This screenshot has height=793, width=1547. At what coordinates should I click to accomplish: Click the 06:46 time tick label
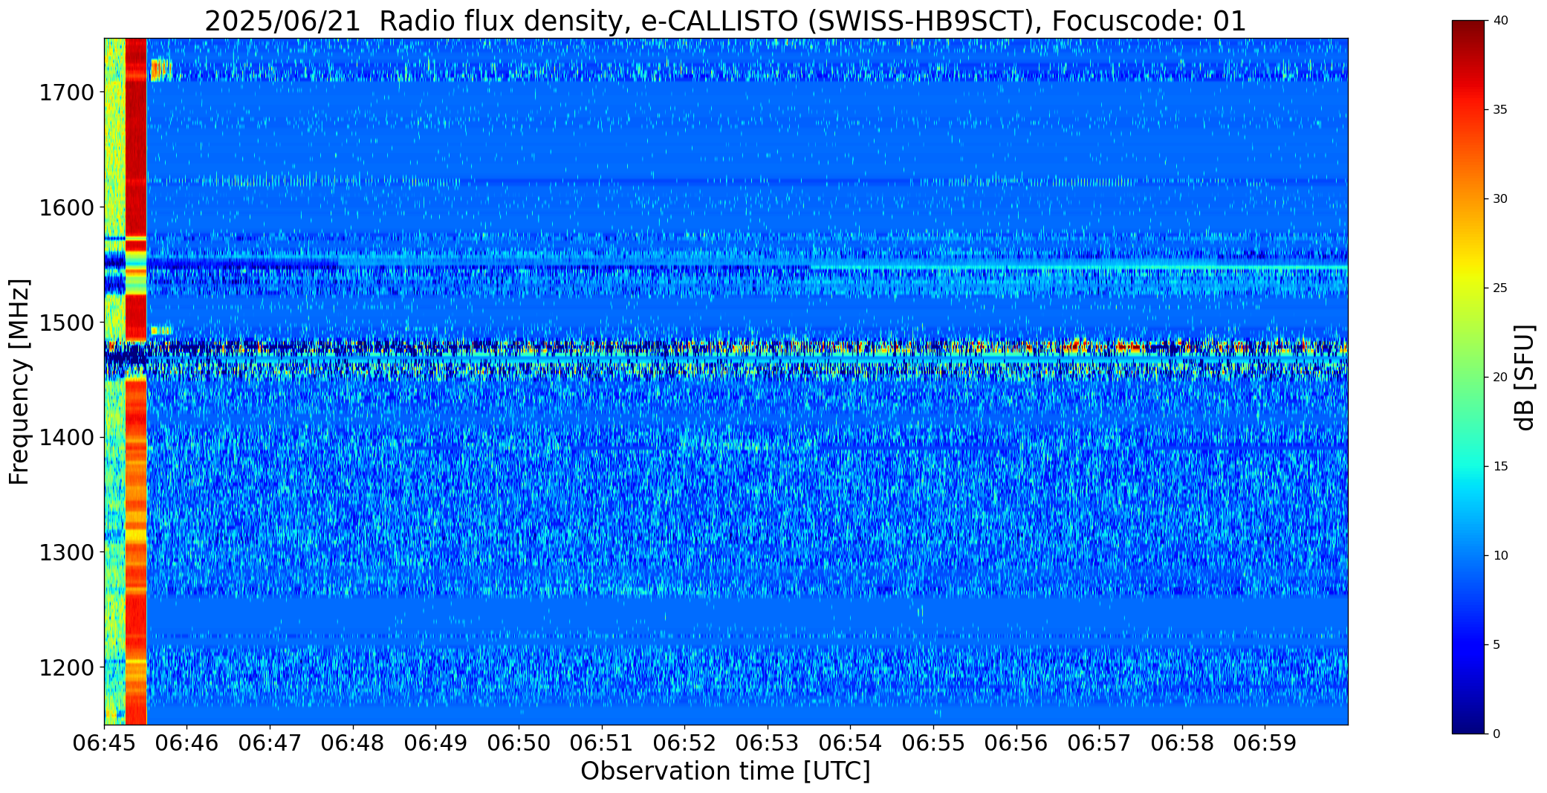[x=187, y=743]
